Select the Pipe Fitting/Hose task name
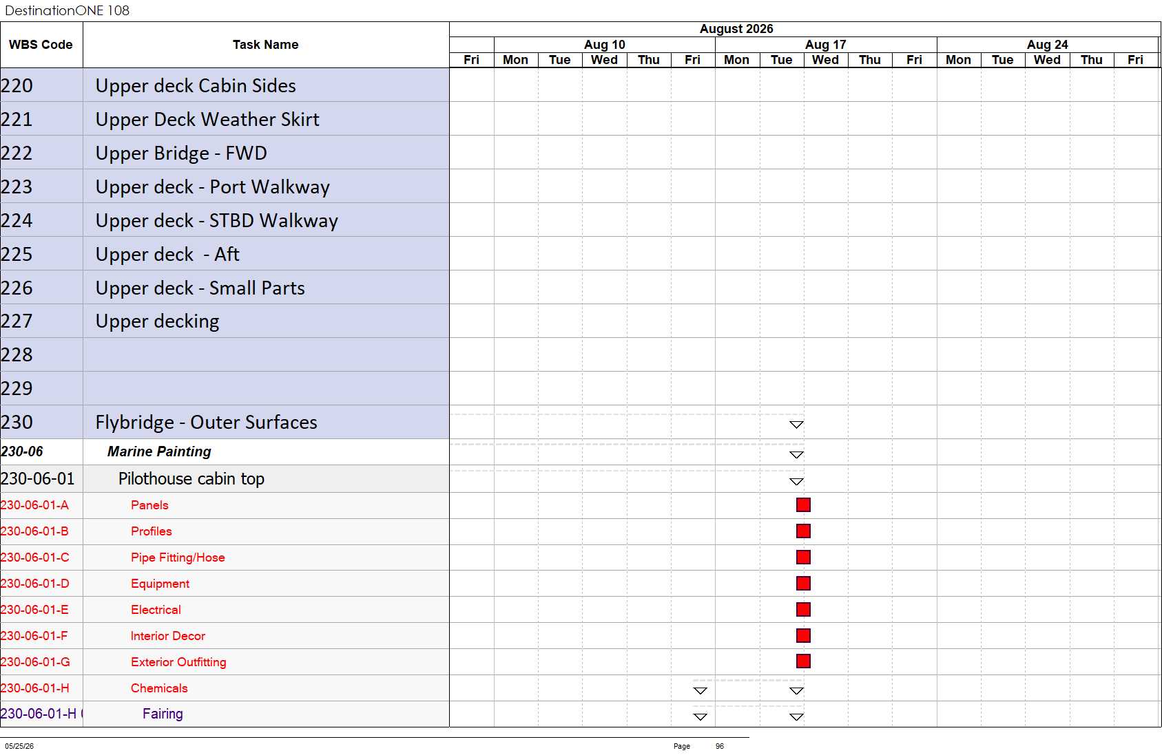Image resolution: width=1162 pixels, height=755 pixels. [x=178, y=557]
